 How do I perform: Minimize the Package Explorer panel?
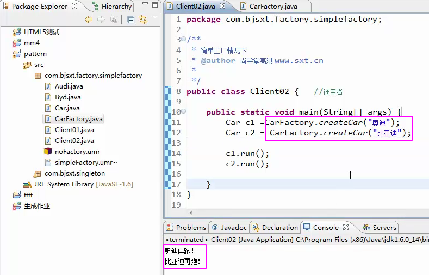[x=145, y=4]
